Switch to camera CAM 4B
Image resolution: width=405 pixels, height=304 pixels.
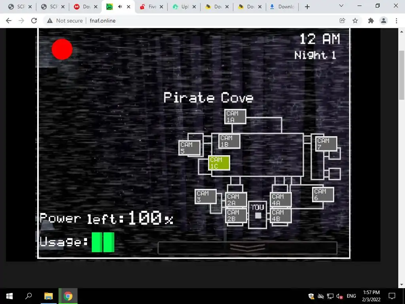point(281,215)
